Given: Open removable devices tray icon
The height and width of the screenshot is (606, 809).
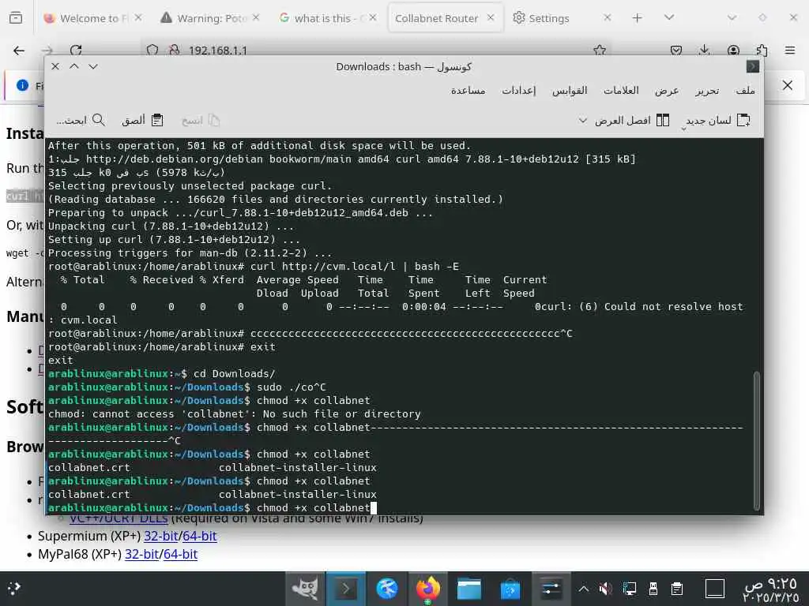Looking at the screenshot, I should tap(653, 589).
